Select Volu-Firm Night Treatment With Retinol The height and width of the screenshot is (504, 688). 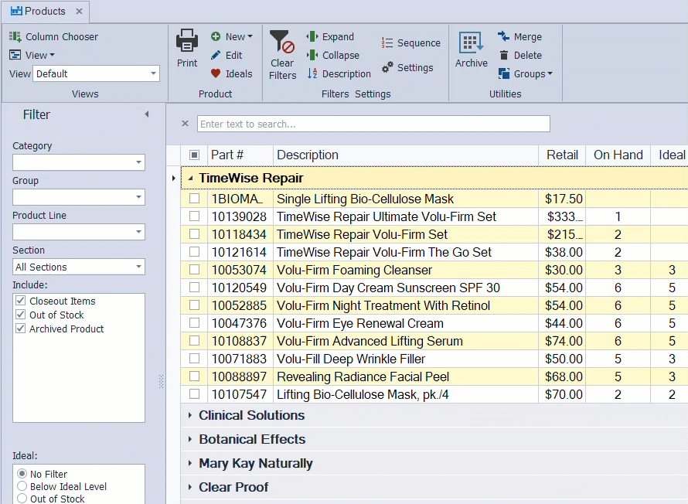tap(383, 305)
